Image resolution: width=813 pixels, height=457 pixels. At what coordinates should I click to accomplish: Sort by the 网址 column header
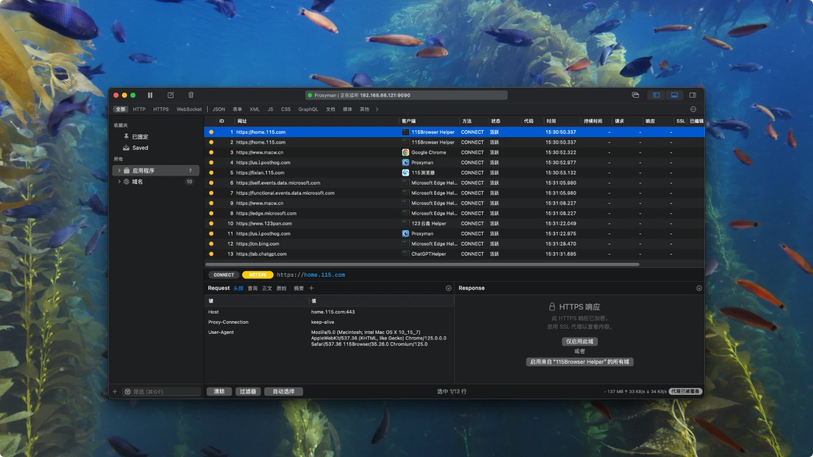(x=316, y=121)
